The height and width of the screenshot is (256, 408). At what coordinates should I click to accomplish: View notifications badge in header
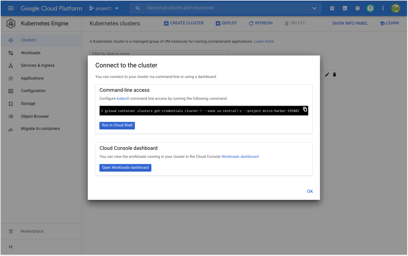[370, 8]
